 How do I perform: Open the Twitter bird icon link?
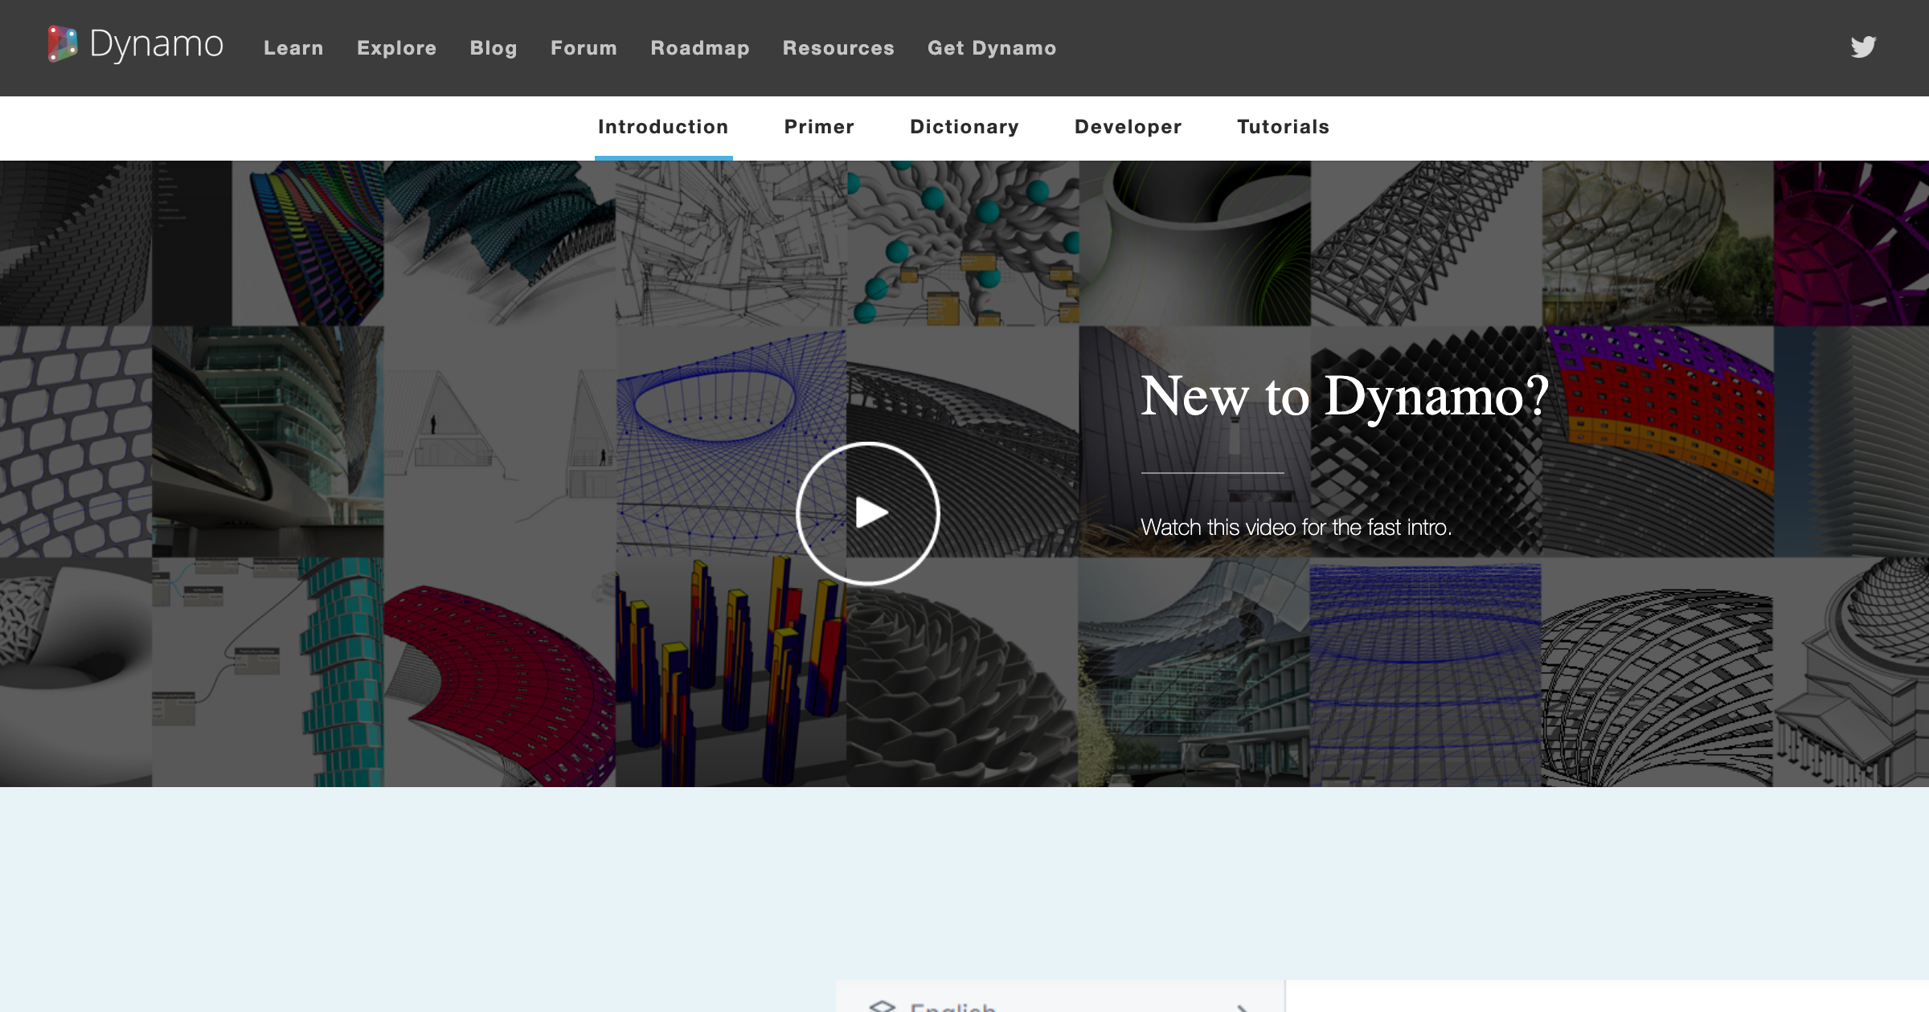pos(1863,47)
